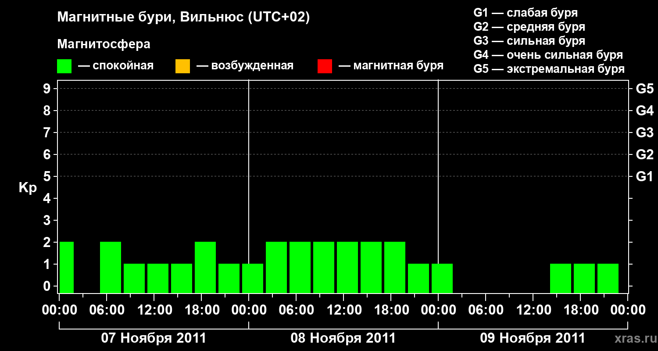Select the Kp 2 bar at 03:00 on 08 Ноября
This screenshot has width=658, height=351.
click(276, 268)
